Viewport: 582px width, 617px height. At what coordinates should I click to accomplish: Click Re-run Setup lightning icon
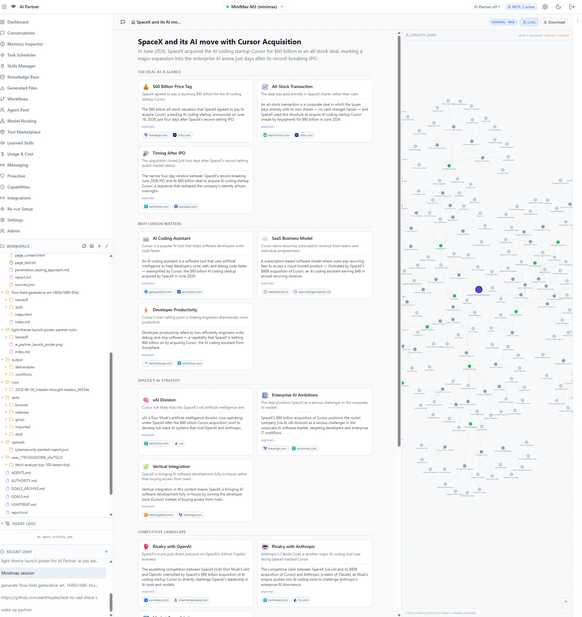[x=2, y=209]
